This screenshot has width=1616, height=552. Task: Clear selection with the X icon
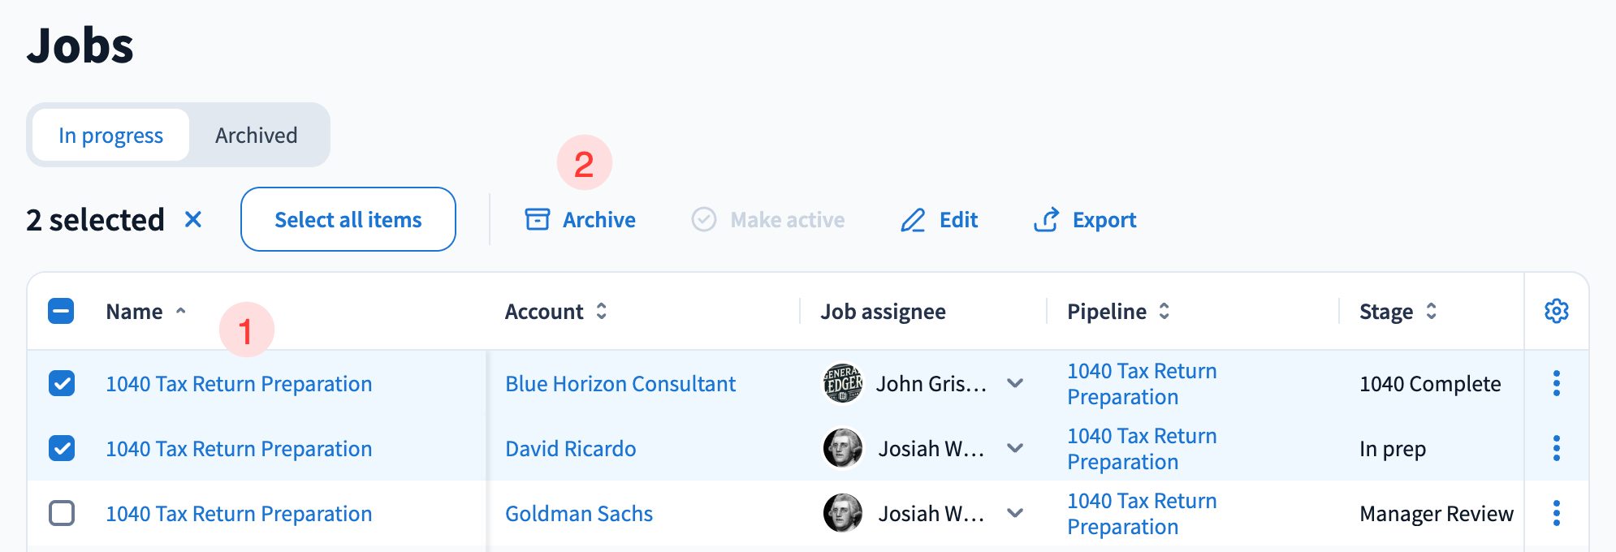(x=193, y=219)
